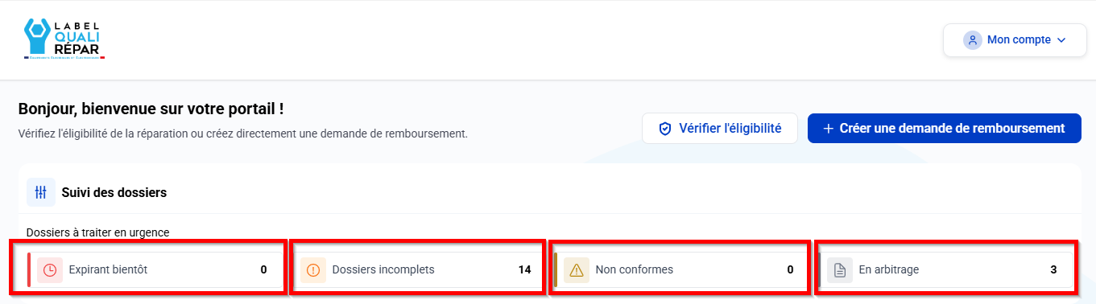The height and width of the screenshot is (304, 1096).
Task: Click the Vérifier l'éligibilité button
Action: pos(720,128)
